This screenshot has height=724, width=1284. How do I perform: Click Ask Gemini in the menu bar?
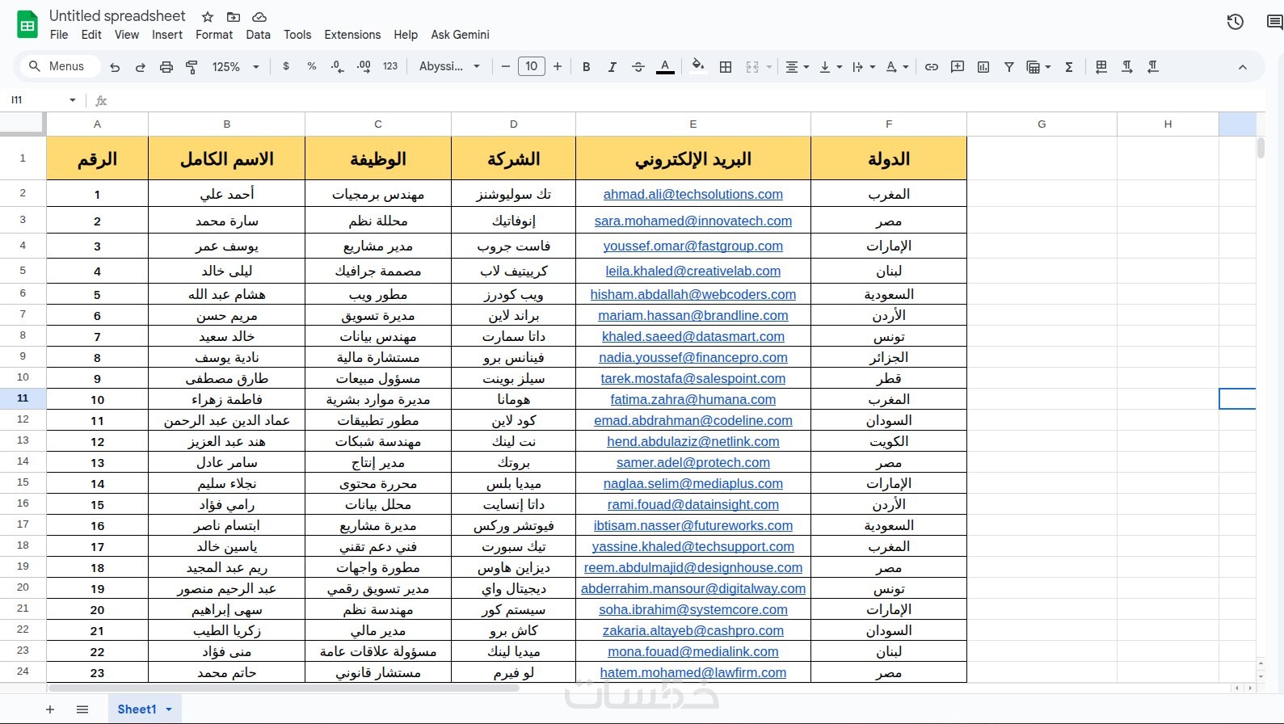(460, 35)
